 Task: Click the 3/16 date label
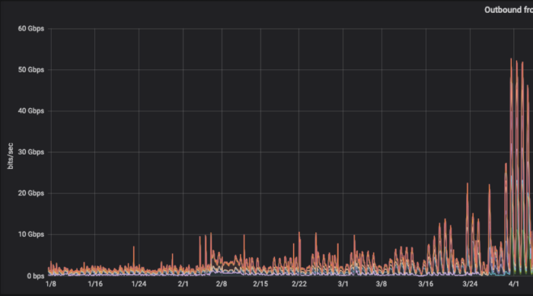(x=426, y=284)
